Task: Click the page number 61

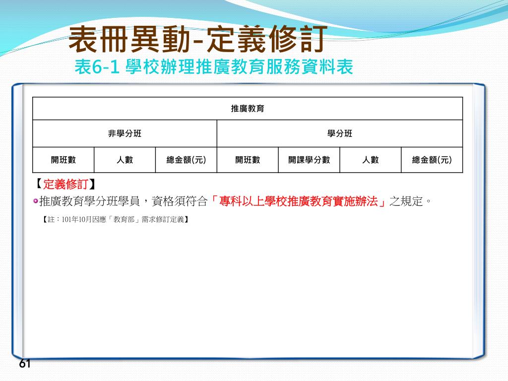Action: coord(25,364)
